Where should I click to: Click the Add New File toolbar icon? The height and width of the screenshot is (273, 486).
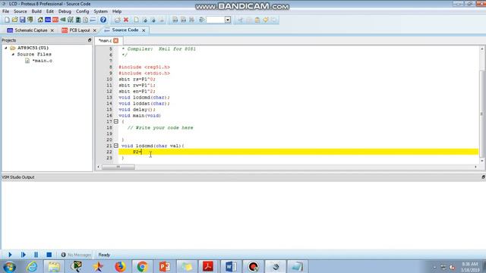pyautogui.click(x=136, y=20)
